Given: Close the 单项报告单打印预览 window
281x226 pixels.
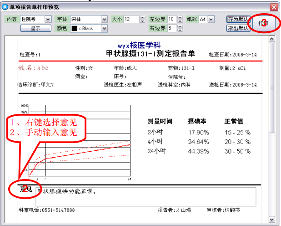Looking at the screenshot, I should pyautogui.click(x=274, y=7).
